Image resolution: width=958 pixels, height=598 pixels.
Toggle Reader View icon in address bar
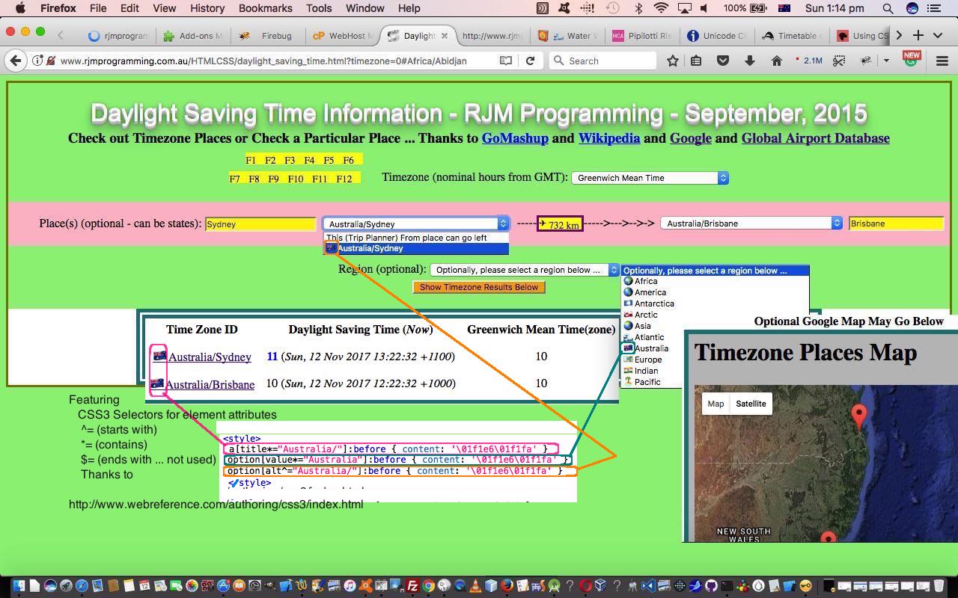click(x=506, y=61)
